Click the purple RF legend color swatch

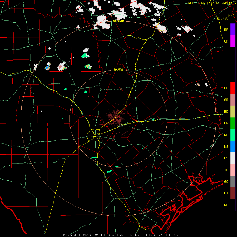[x=233, y=29]
